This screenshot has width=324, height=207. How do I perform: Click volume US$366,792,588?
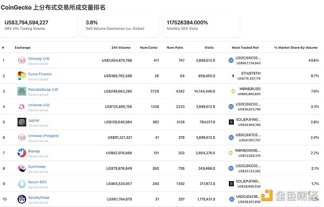coord(118,76)
